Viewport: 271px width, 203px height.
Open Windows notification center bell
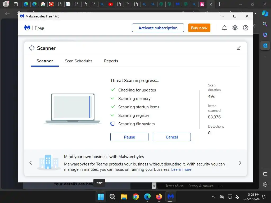264,197
